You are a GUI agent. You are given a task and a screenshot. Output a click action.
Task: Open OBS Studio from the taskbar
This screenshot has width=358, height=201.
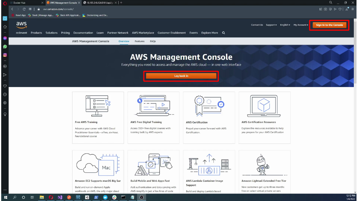coord(142,197)
